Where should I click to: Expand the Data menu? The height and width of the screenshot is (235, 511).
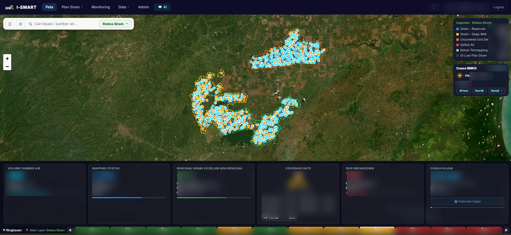click(124, 7)
